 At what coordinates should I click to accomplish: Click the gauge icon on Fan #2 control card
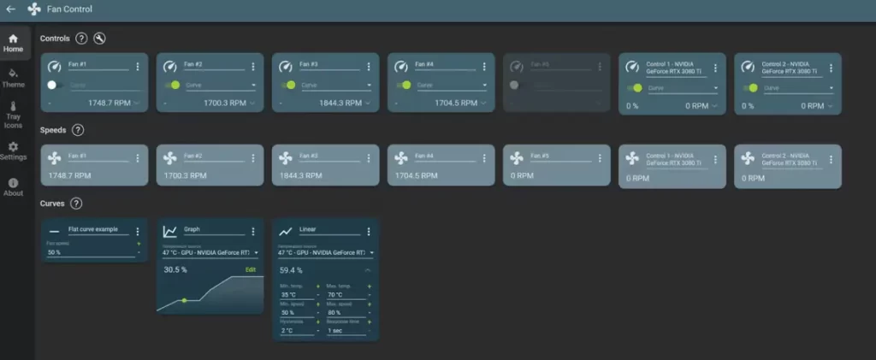[170, 67]
